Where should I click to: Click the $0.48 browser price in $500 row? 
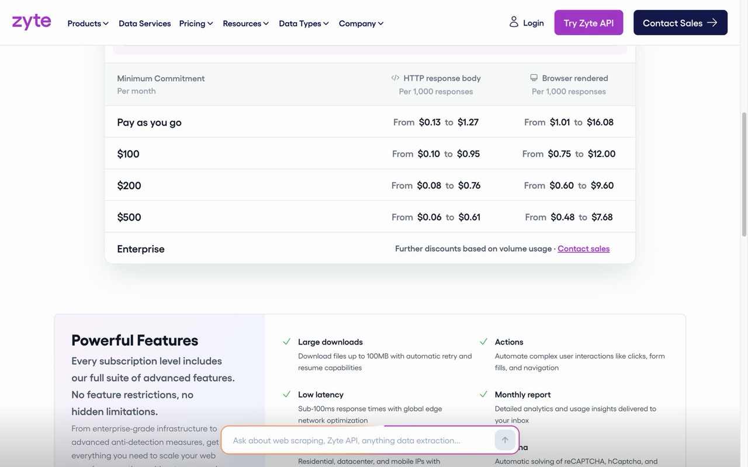click(562, 217)
